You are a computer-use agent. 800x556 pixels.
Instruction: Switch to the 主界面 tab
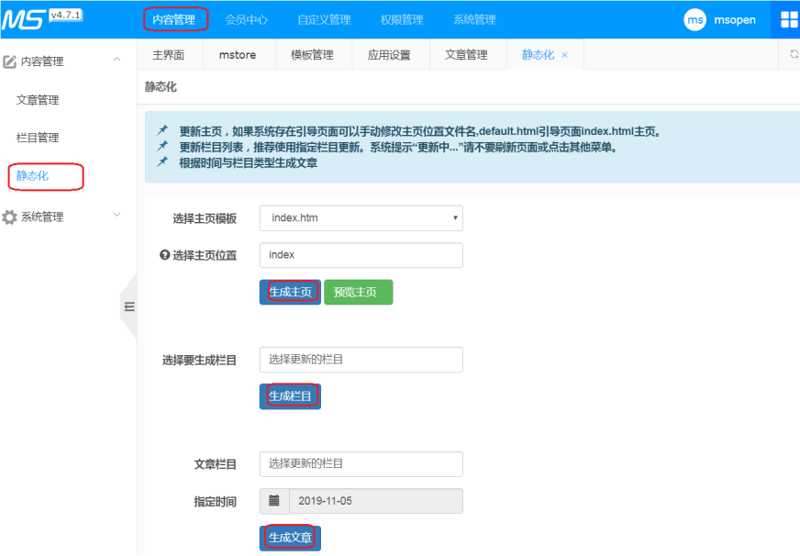[169, 55]
